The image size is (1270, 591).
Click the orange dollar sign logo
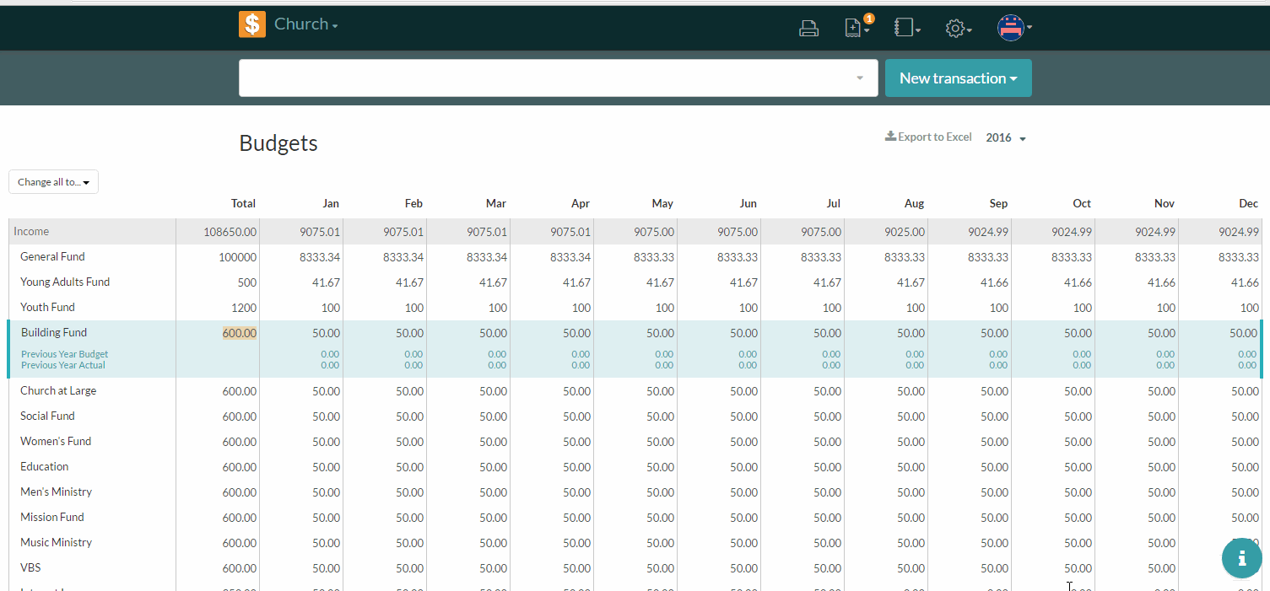pos(252,24)
